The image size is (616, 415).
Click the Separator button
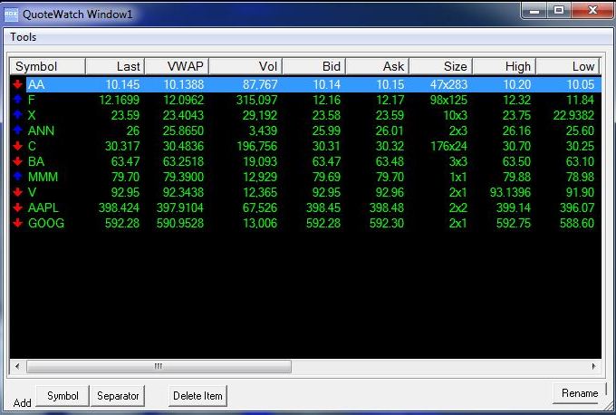click(x=118, y=396)
